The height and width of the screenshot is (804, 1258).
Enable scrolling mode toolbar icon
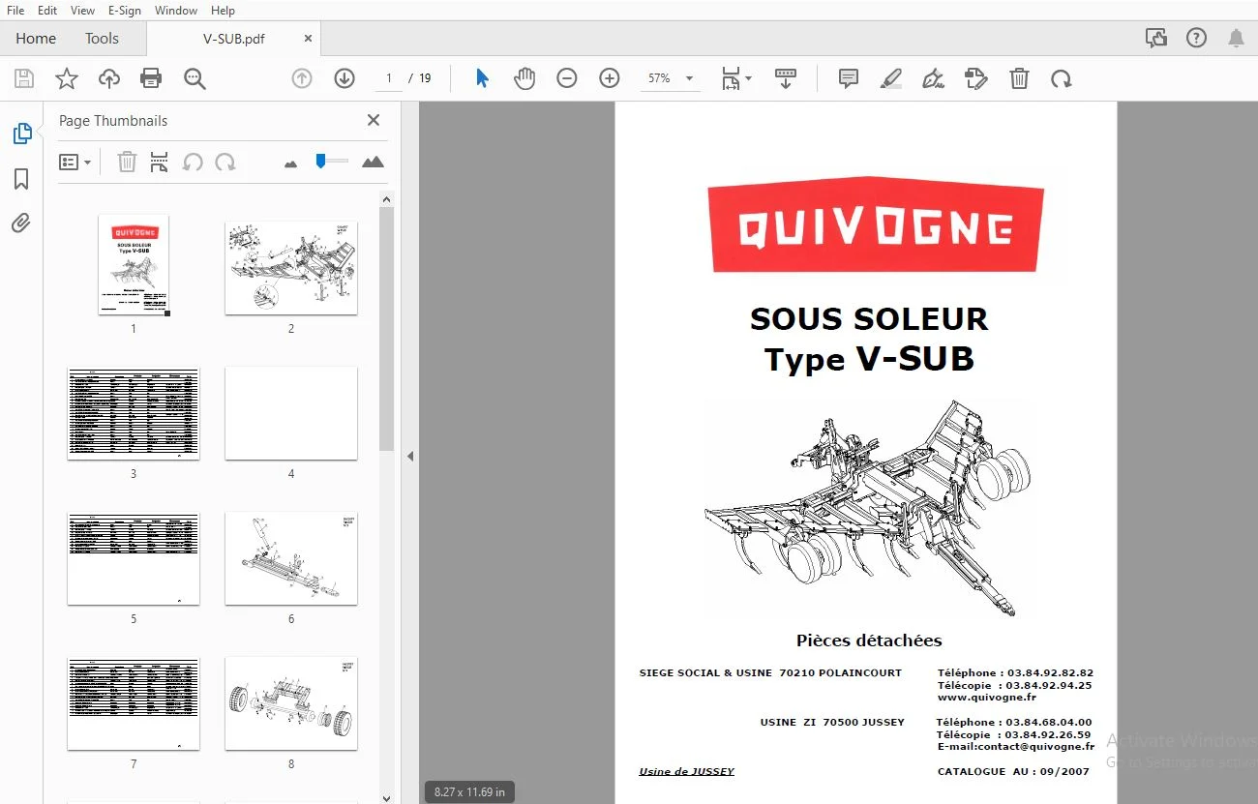(x=786, y=78)
